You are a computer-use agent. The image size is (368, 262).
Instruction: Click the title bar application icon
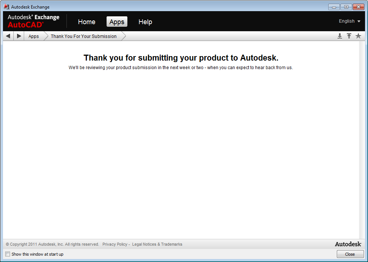[x=6, y=7]
